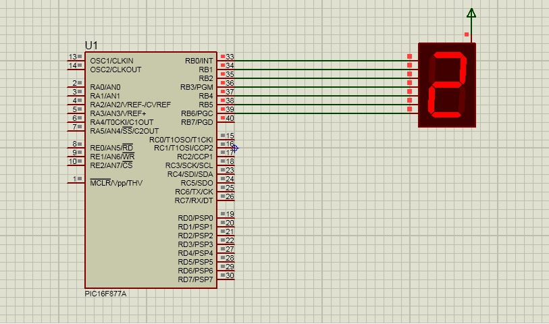Select the RA5/AN4/SS/C2OUT pin label
549x324 pixels.
[124, 131]
